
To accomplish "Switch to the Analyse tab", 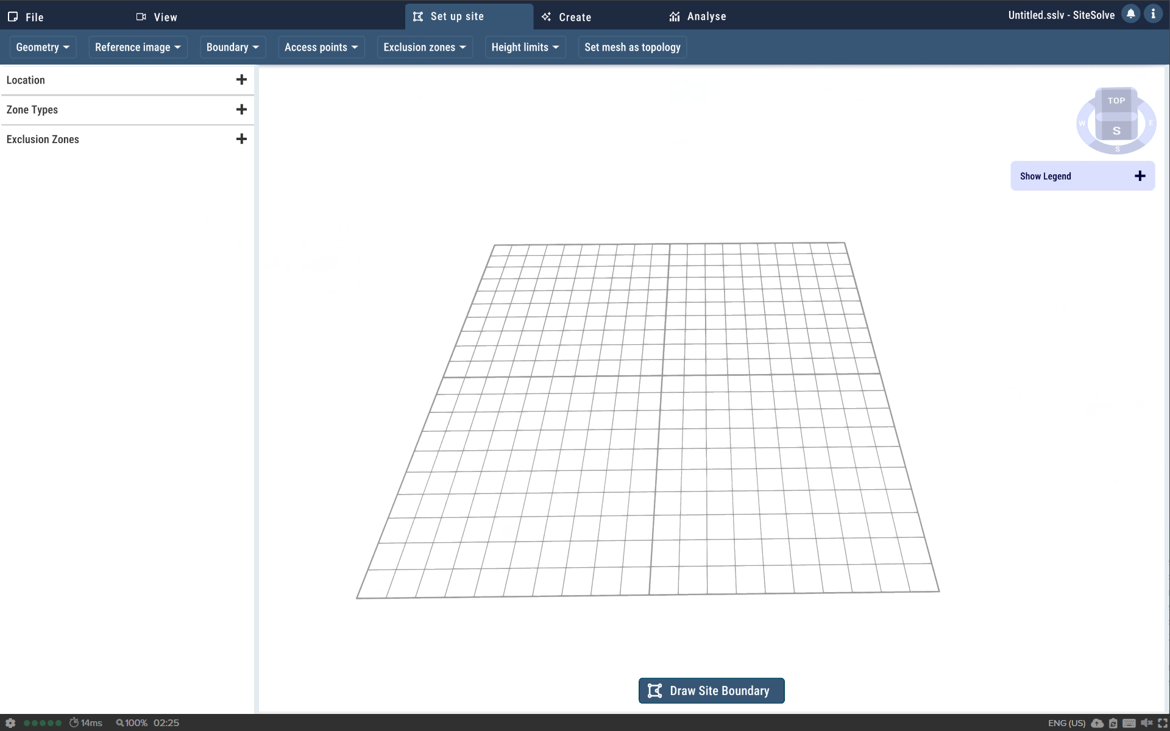I will (698, 16).
